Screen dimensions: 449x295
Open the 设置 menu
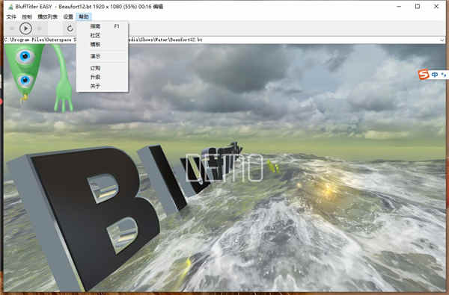68,16
